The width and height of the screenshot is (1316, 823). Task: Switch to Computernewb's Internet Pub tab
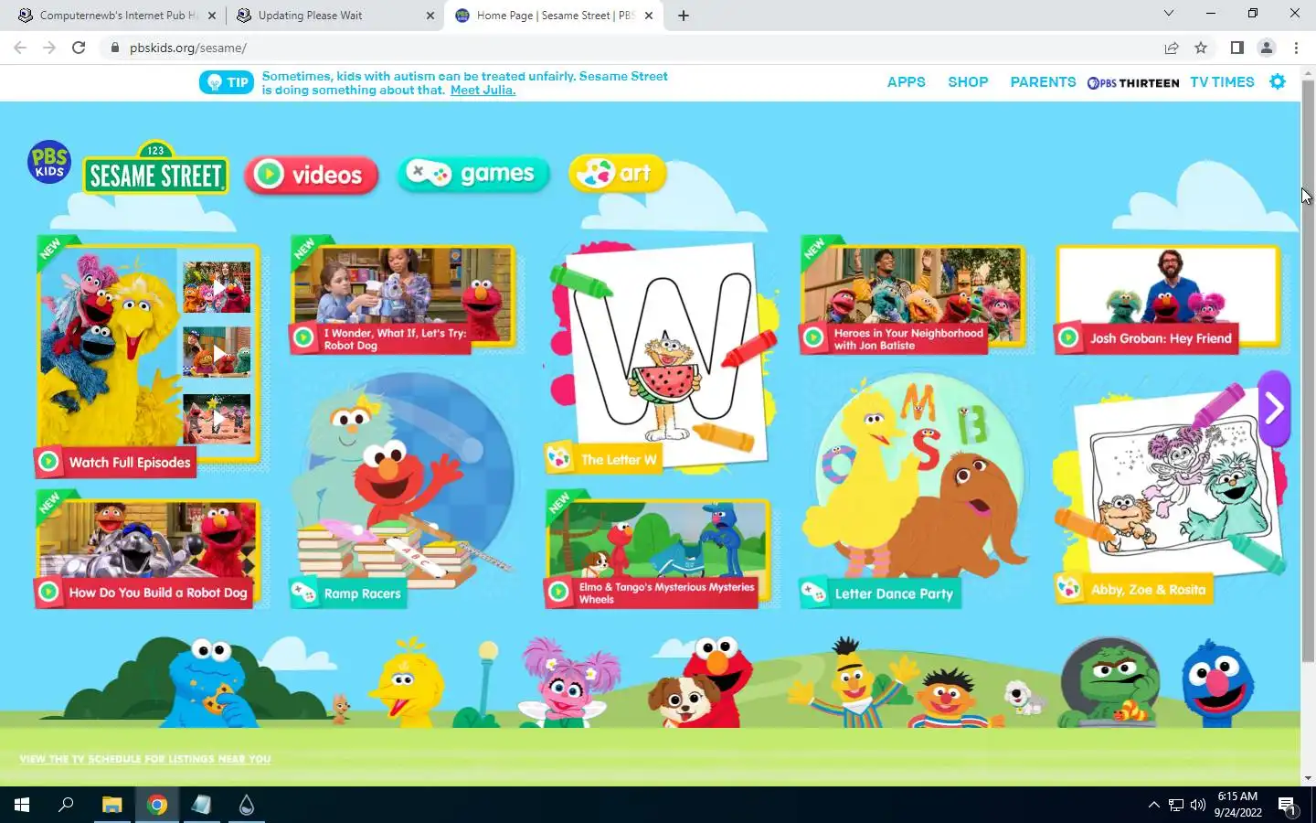pos(118,16)
